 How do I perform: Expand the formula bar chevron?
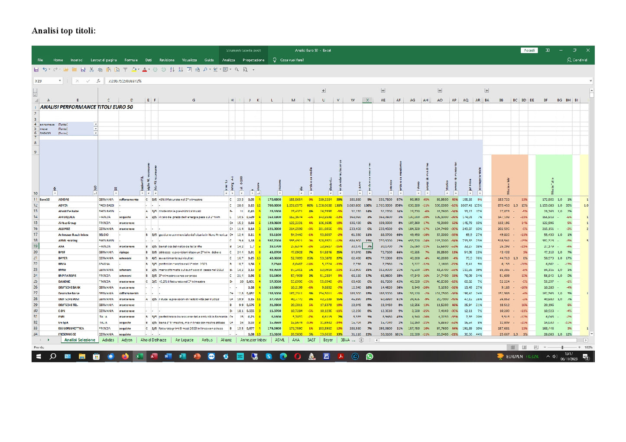[x=590, y=81]
